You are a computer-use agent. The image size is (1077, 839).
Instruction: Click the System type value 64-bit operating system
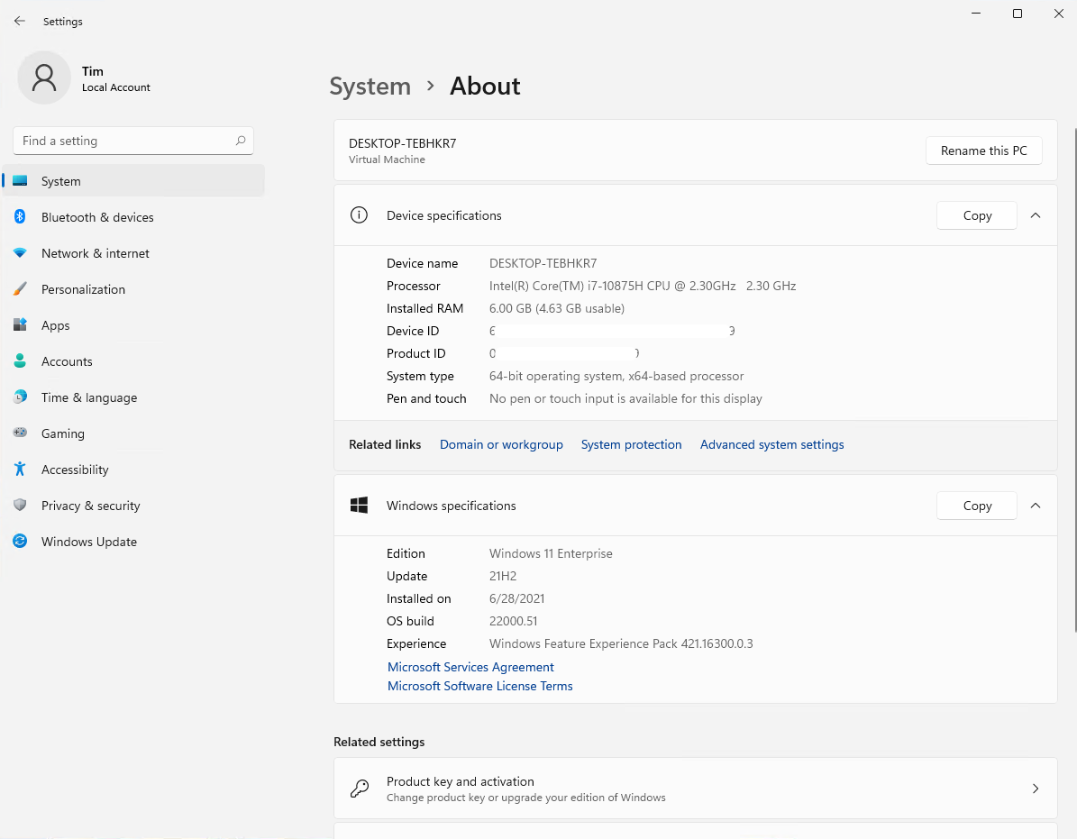pyautogui.click(x=616, y=377)
